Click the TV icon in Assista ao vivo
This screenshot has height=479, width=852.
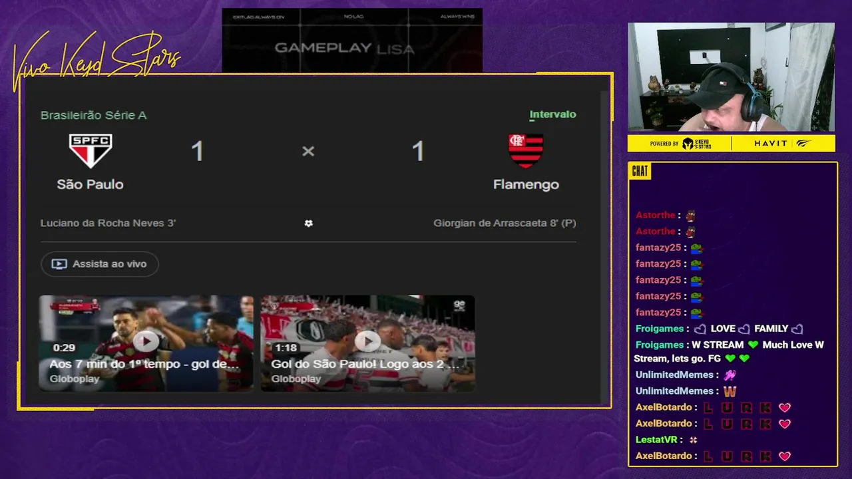[x=59, y=264]
